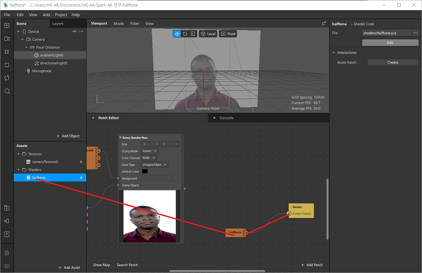
Task: Collapse the Interactions section
Action: click(334, 53)
